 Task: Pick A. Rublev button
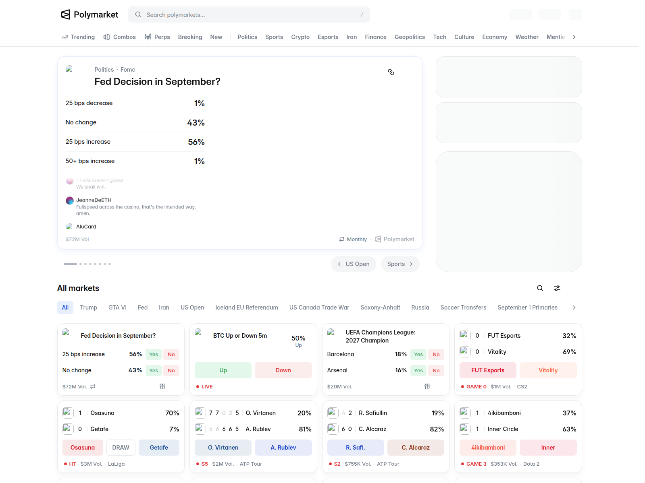pos(283,448)
